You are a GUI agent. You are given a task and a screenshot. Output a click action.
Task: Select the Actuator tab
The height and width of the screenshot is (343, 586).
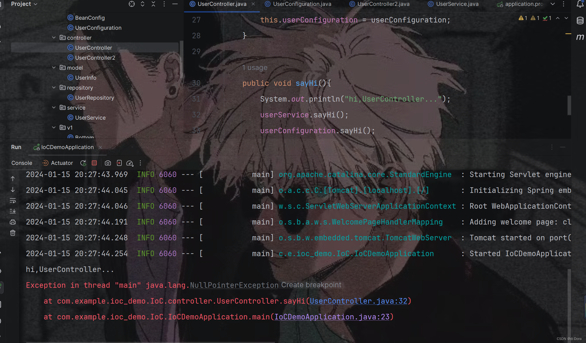click(x=57, y=163)
